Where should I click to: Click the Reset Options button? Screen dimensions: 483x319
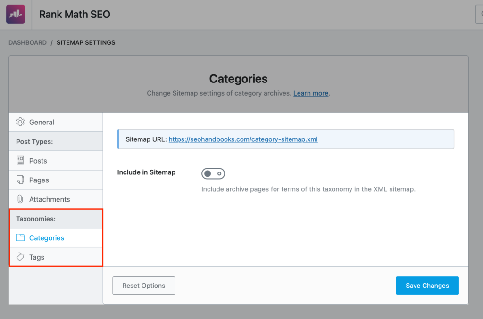(x=144, y=286)
